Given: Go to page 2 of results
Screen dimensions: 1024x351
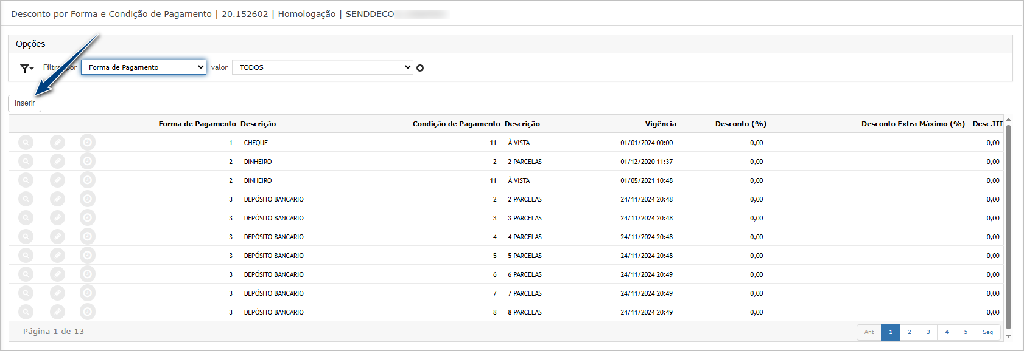Looking at the screenshot, I should pos(909,332).
